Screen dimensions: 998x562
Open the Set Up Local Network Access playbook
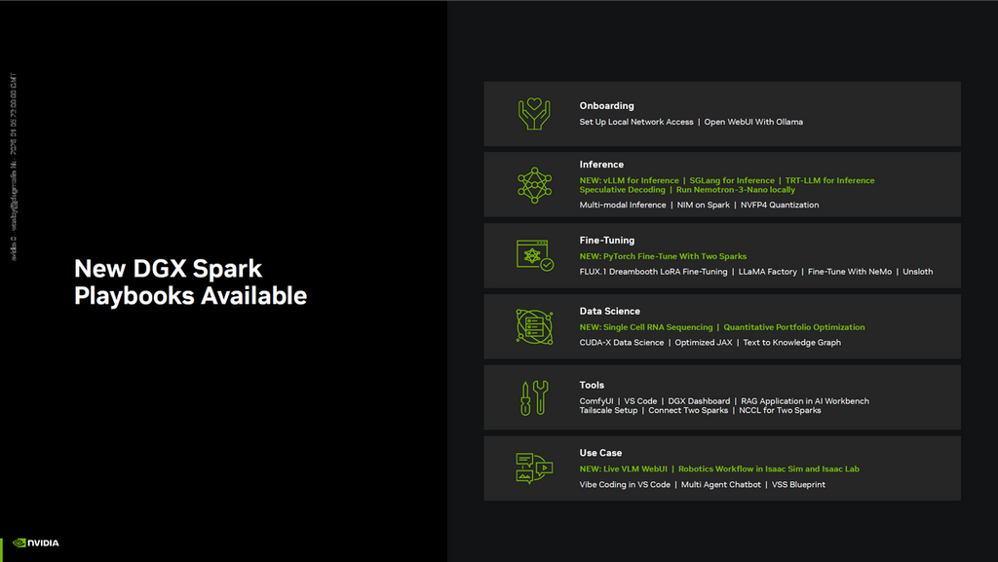tap(636, 122)
